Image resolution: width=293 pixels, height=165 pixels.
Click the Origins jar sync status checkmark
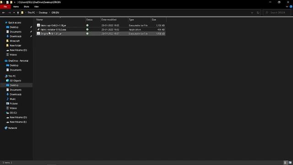pos(87,33)
